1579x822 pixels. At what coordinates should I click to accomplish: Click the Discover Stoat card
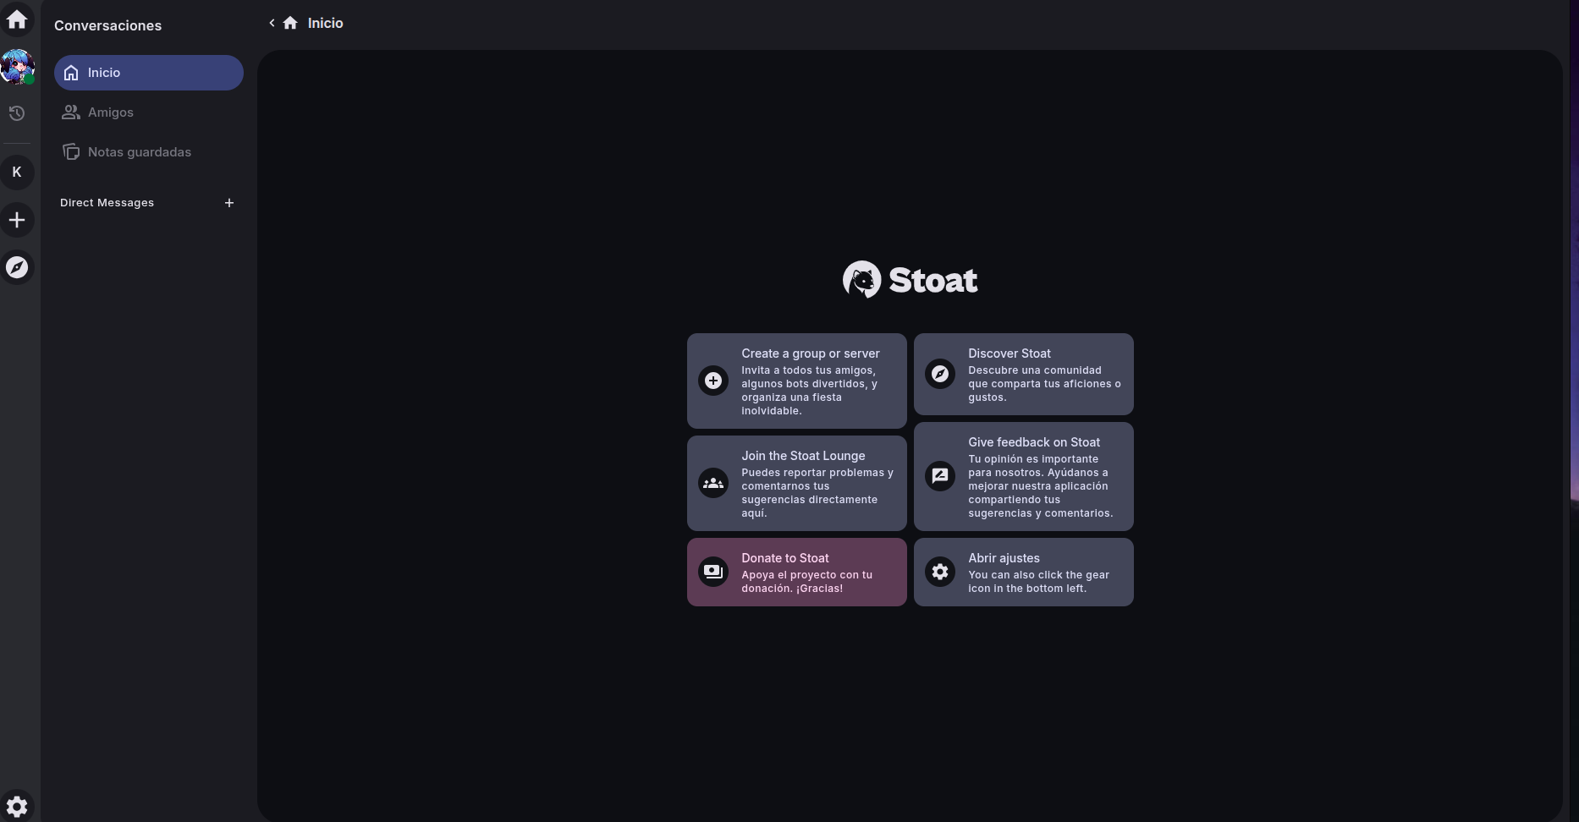pyautogui.click(x=1023, y=374)
